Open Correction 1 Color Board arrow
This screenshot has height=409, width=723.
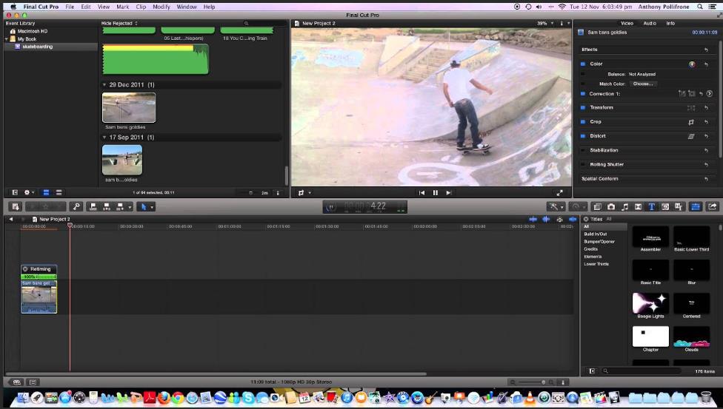(x=710, y=93)
